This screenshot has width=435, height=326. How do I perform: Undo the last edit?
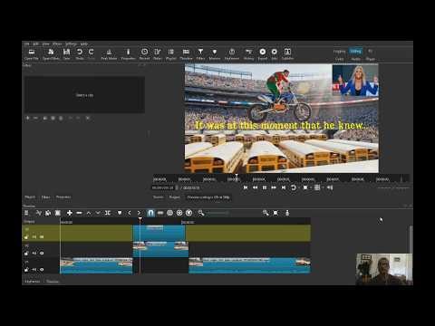click(x=80, y=54)
